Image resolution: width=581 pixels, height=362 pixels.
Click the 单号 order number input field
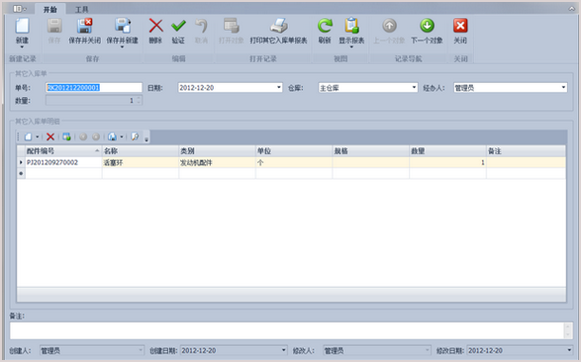94,88
